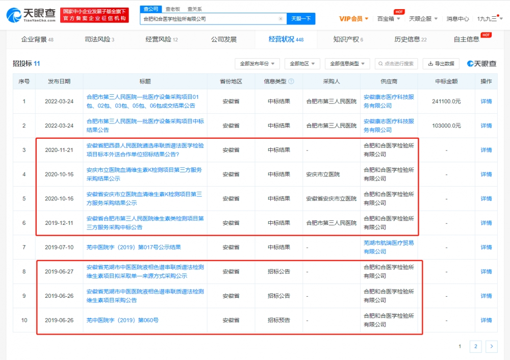Viewport: 510px width, 360px height.
Task: Select the amount 103000.0元
Action: pos(446,125)
